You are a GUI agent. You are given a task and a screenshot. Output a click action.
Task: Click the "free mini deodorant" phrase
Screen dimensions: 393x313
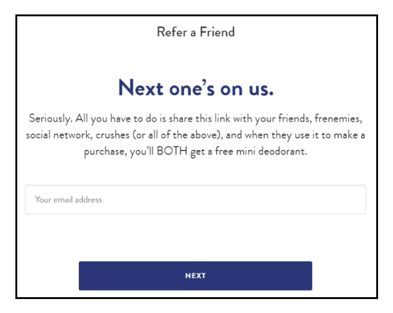pos(261,152)
